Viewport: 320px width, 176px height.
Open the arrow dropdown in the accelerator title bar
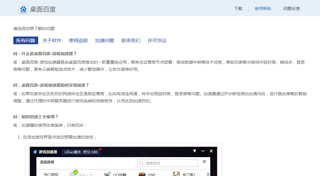tap(194, 151)
